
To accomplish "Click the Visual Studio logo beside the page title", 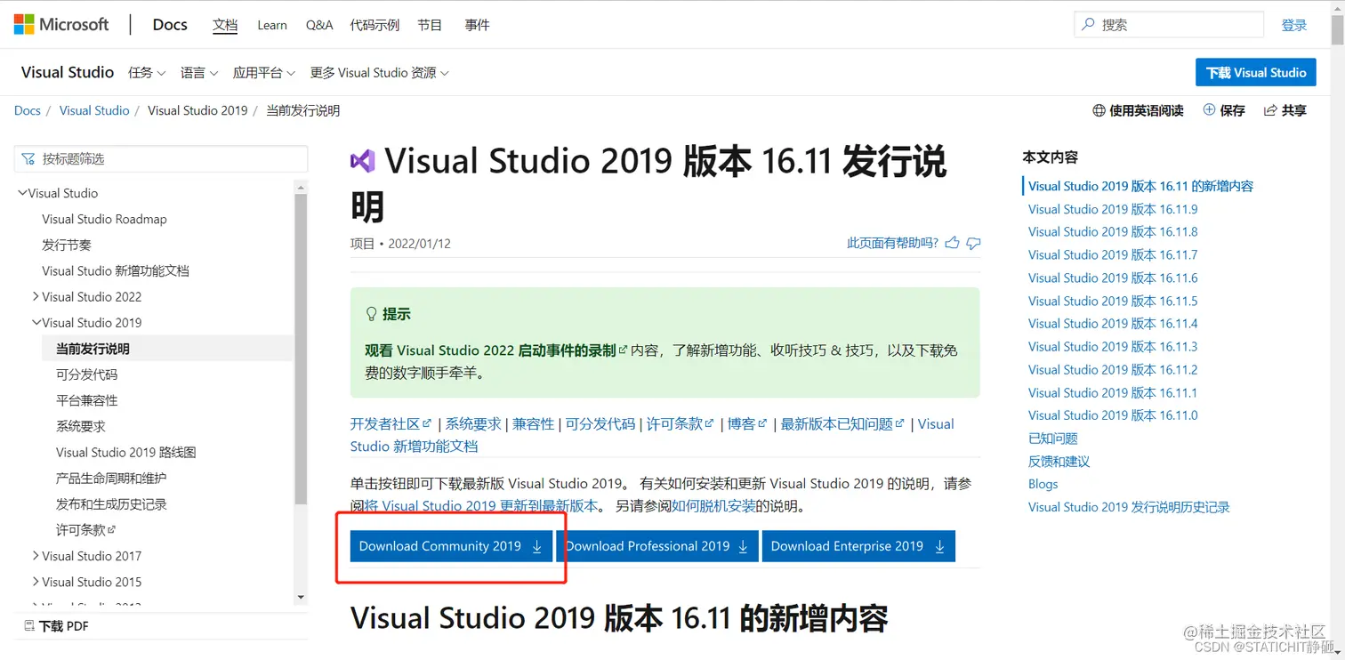I will coord(362,161).
